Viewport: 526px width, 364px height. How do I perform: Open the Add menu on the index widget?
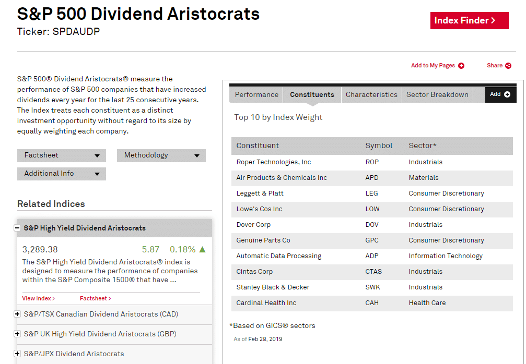pyautogui.click(x=500, y=94)
